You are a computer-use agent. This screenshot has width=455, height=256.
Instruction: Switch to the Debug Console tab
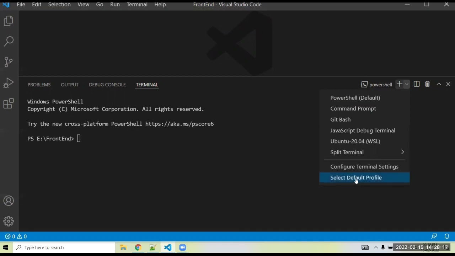click(107, 85)
